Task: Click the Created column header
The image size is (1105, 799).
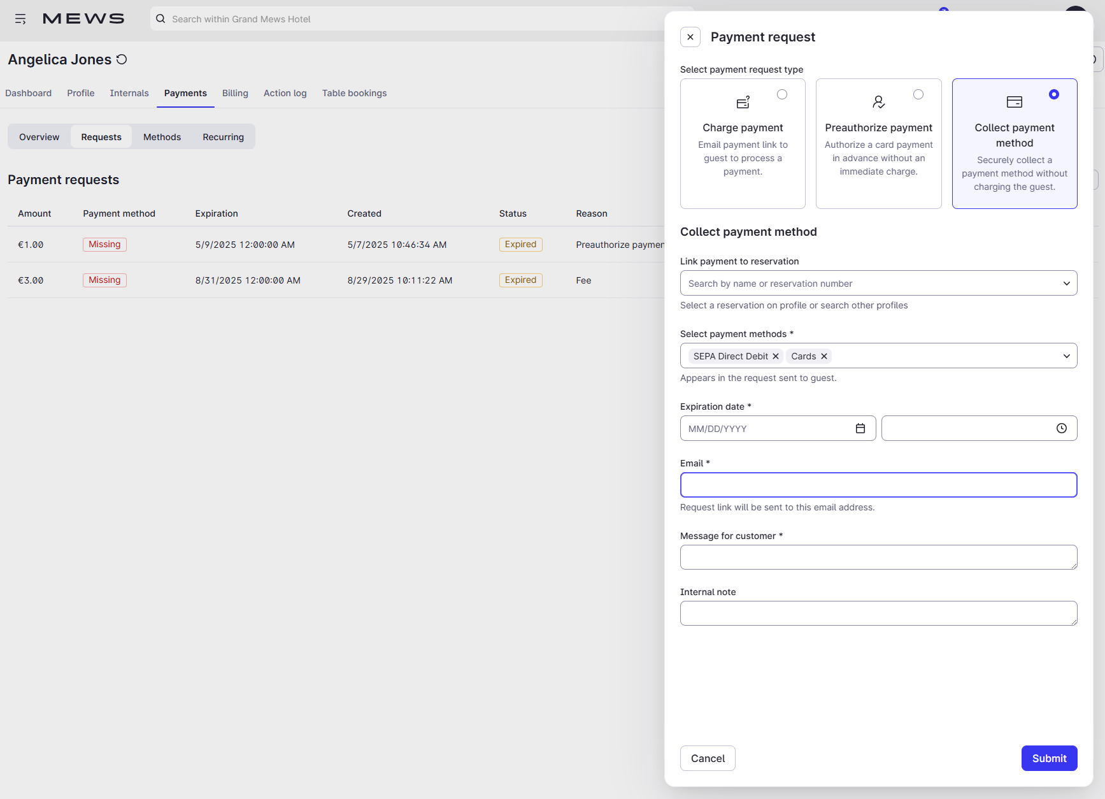Action: tap(364, 213)
